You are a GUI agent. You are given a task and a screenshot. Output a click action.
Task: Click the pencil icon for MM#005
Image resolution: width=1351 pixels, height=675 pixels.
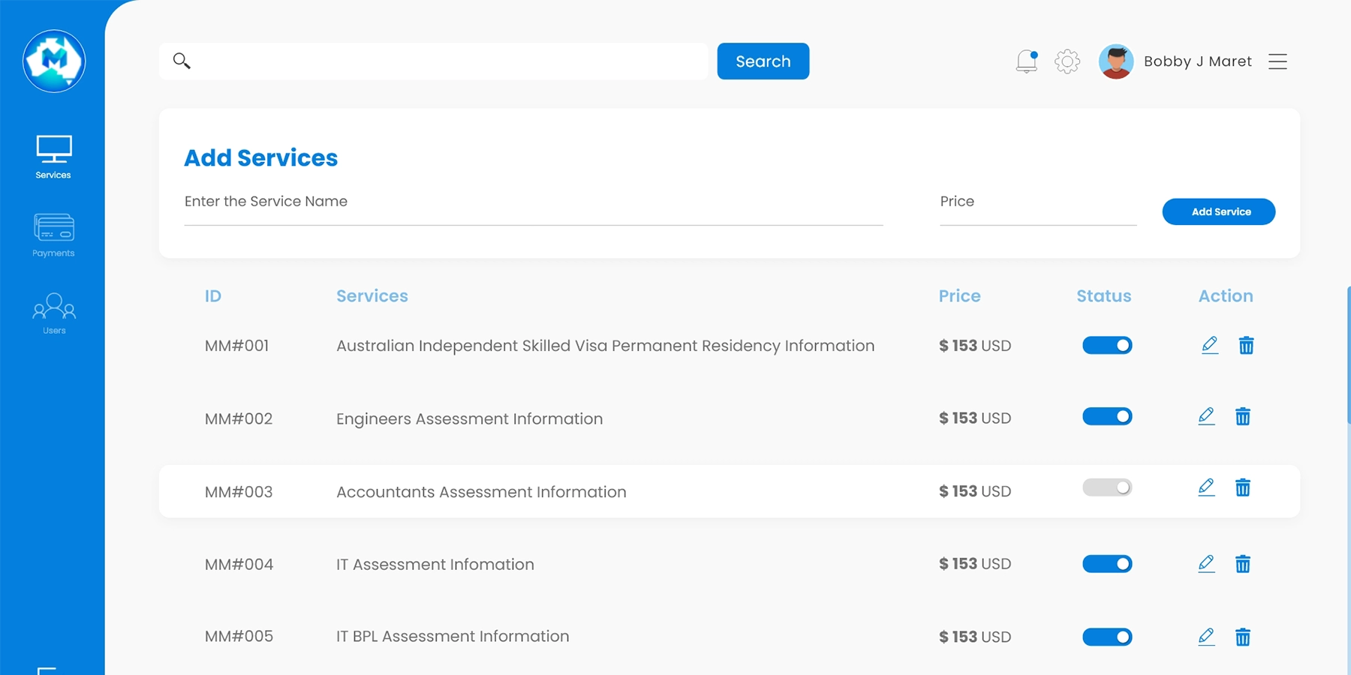1206,637
